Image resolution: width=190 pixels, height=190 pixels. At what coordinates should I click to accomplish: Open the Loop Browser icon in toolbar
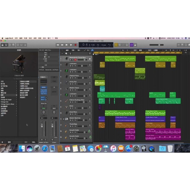[186, 45]
